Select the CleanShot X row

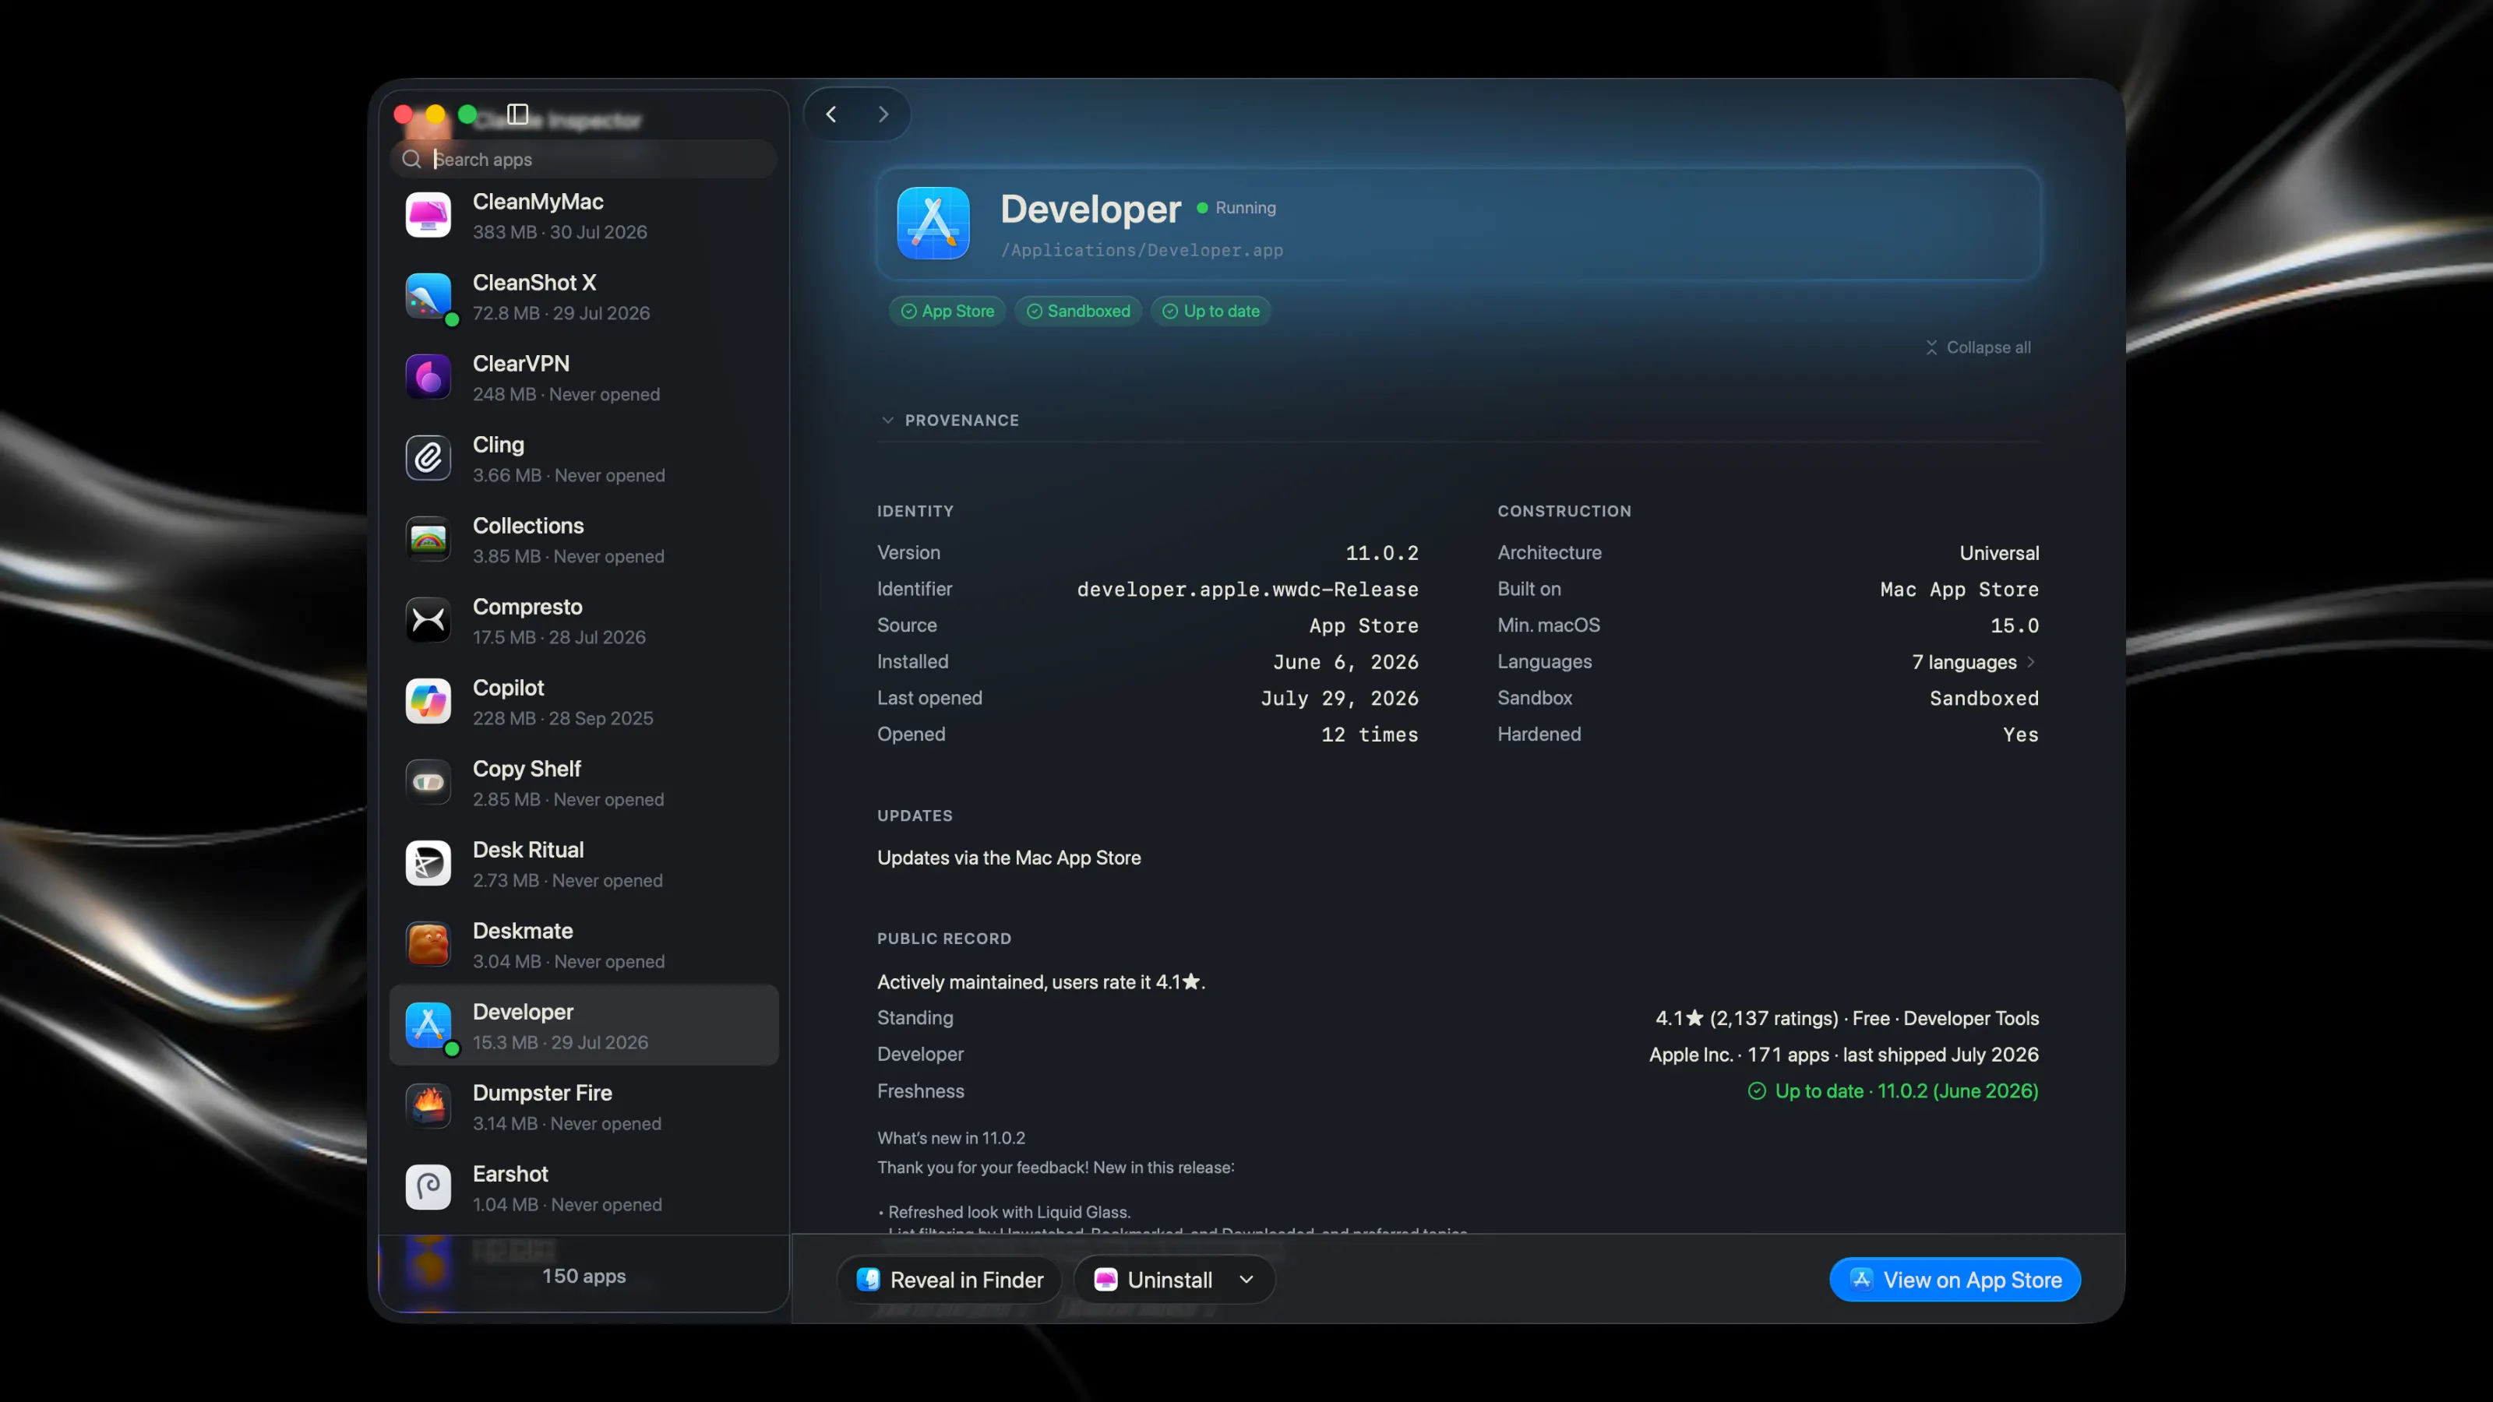coord(584,297)
